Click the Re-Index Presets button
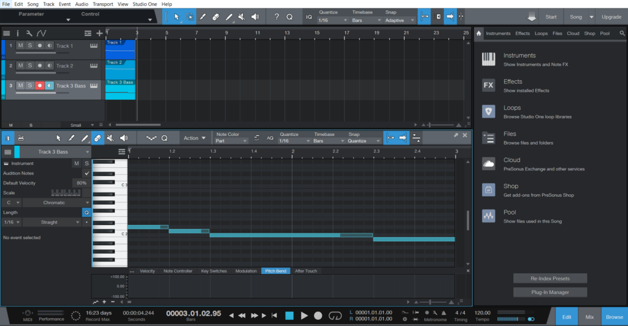The height and width of the screenshot is (326, 628). [550, 278]
